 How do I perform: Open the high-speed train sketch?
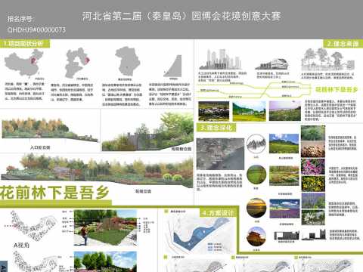pyautogui.click(x=271, y=64)
